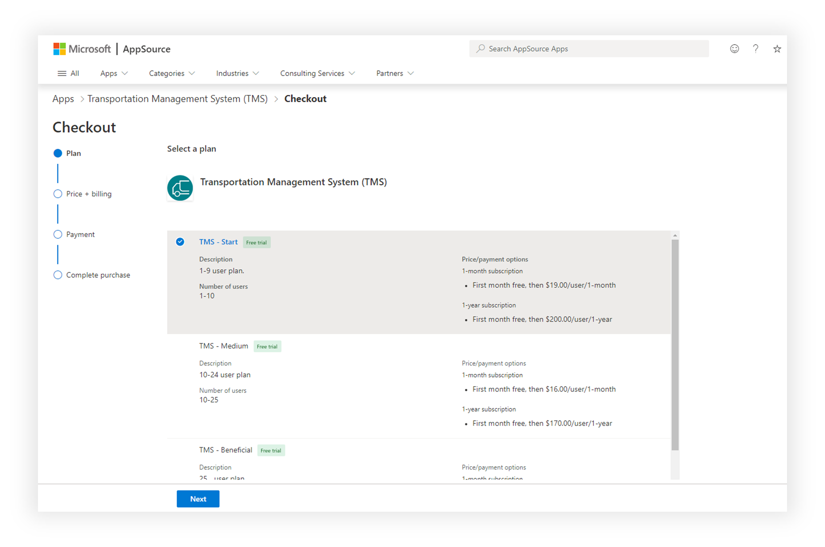Open the Industries menu
Image resolution: width=825 pixels, height=547 pixels.
click(237, 73)
